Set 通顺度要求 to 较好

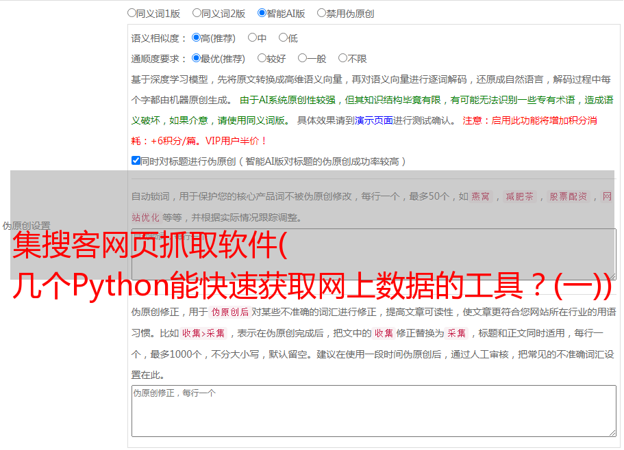262,58
